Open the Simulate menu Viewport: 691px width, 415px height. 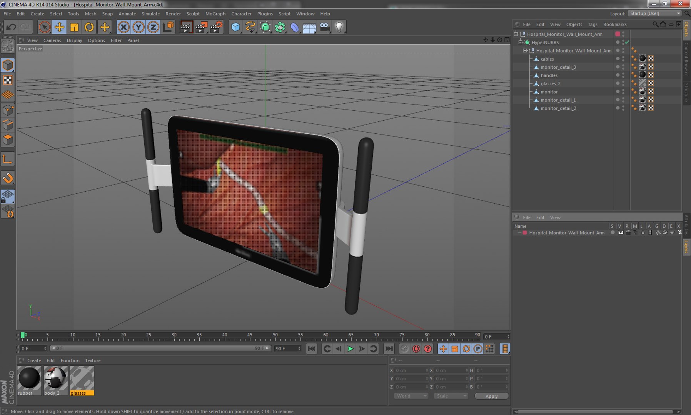(x=150, y=14)
